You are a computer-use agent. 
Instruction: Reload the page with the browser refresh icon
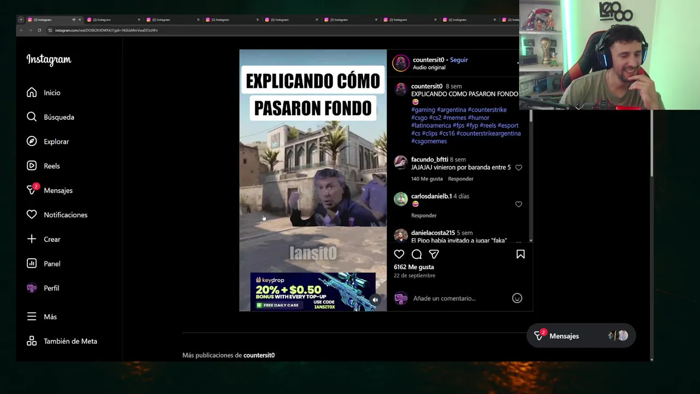[39, 30]
